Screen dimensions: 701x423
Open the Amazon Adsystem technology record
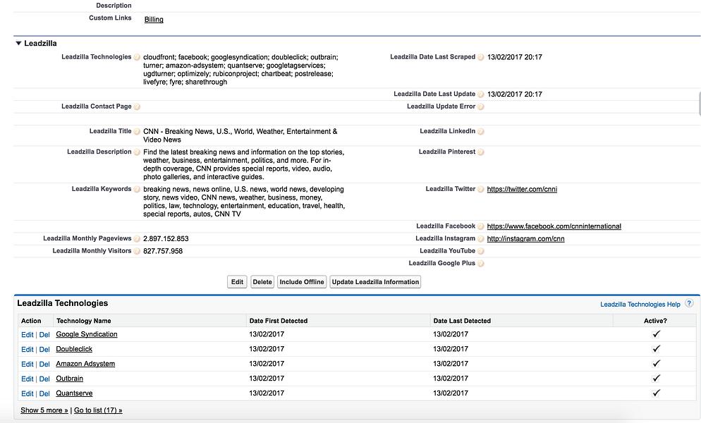pos(85,364)
